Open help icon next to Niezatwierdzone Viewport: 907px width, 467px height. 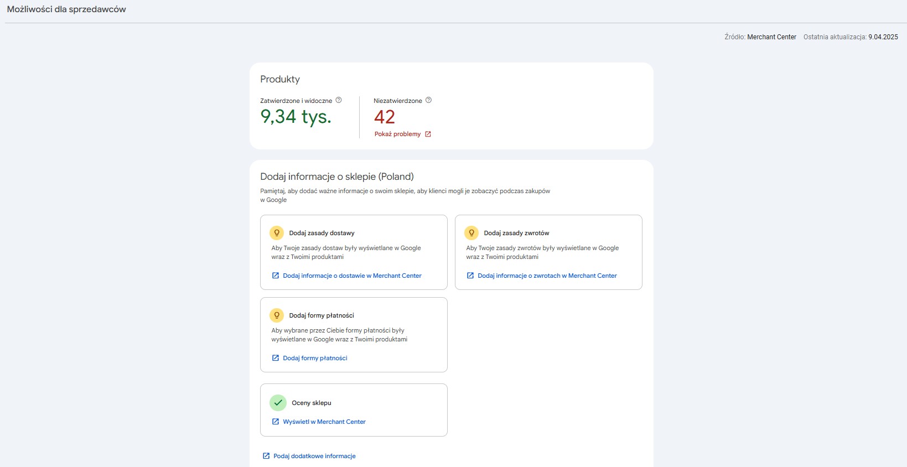[428, 100]
